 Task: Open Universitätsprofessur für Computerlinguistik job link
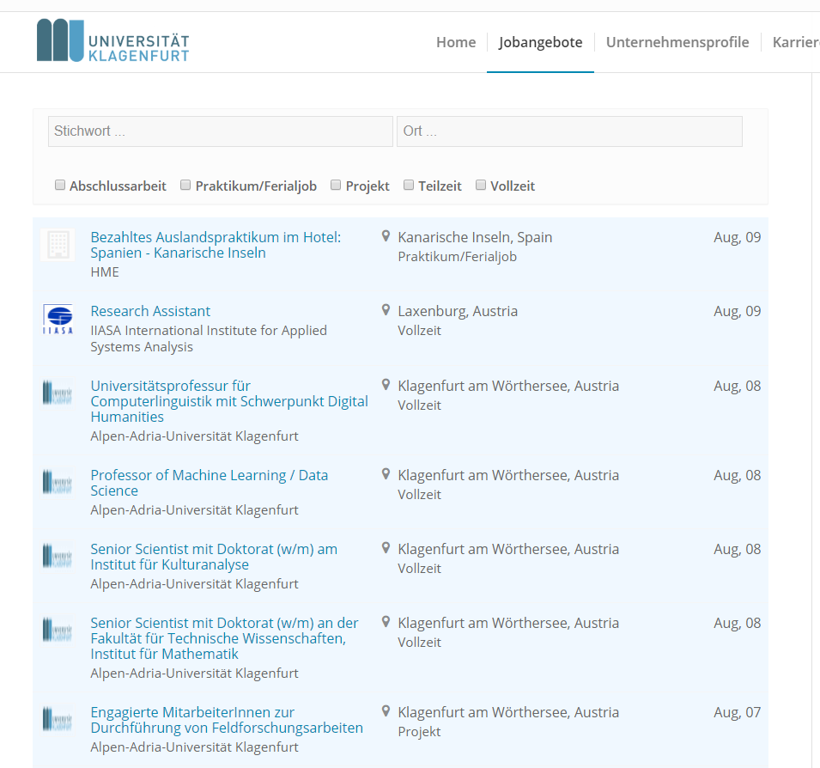[x=229, y=401]
